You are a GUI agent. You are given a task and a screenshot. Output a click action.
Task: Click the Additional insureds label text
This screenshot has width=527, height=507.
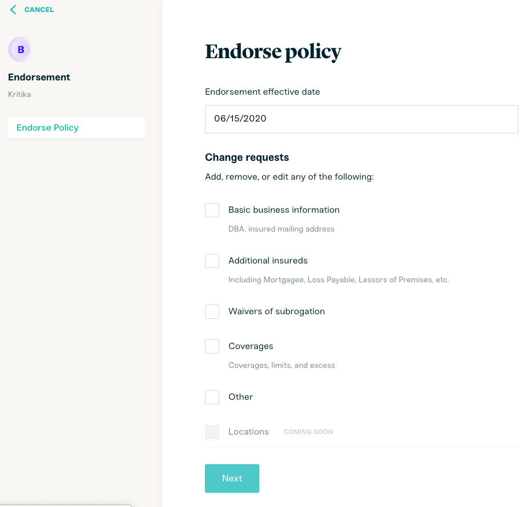[268, 261]
